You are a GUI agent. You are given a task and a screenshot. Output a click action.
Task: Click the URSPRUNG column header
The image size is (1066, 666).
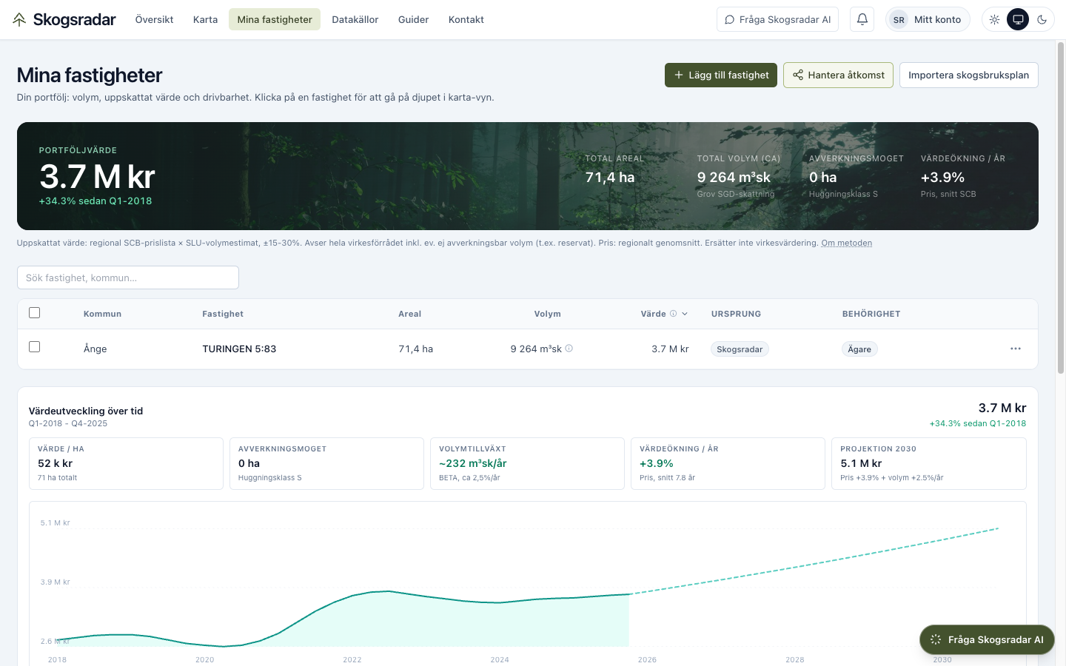click(736, 314)
